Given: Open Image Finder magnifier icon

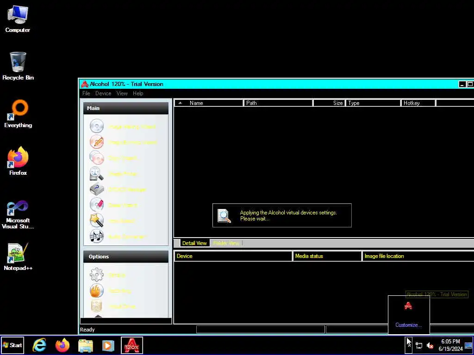Looking at the screenshot, I should (97, 174).
